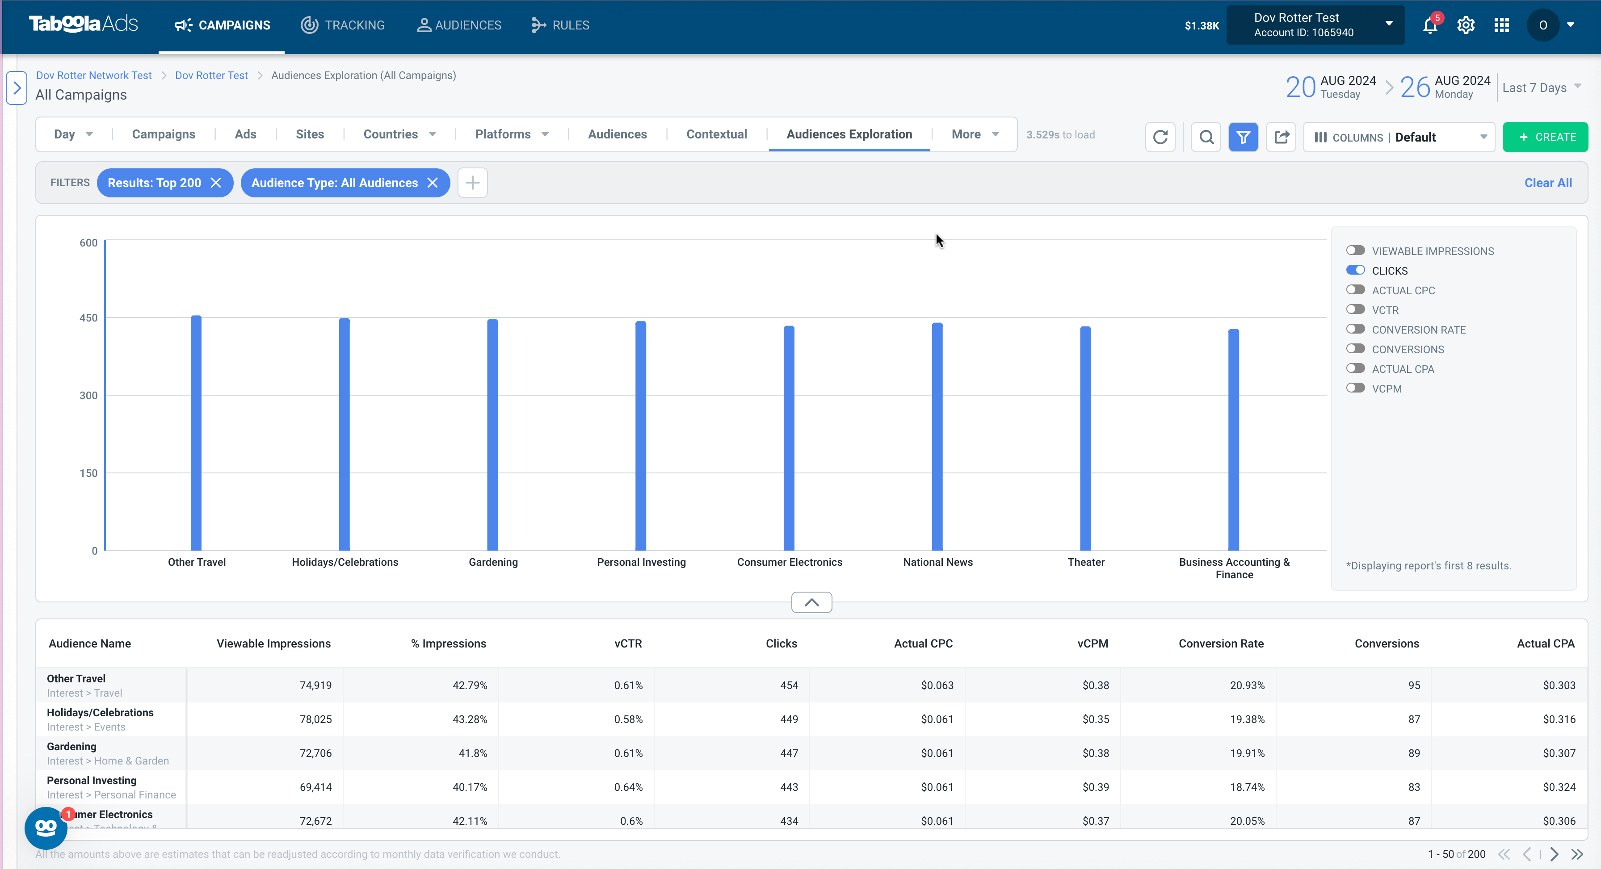The image size is (1601, 869).
Task: Open the notifications bell
Action: [1430, 25]
